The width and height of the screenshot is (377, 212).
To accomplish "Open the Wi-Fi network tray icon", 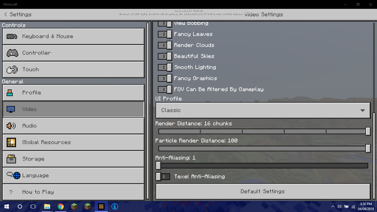I will (354, 206).
